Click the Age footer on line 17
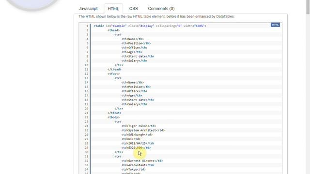The height and width of the screenshot is (174, 310). click(132, 96)
